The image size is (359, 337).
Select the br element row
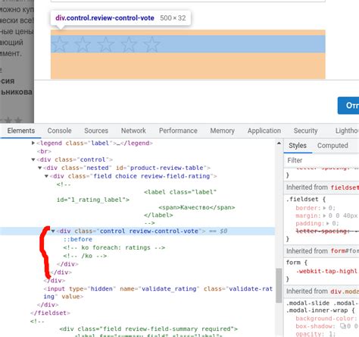[44, 151]
